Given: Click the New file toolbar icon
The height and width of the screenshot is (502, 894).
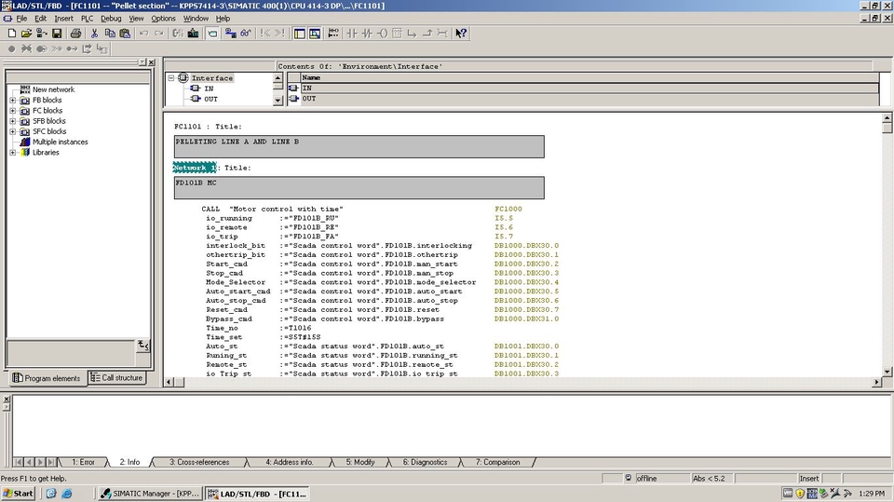Looking at the screenshot, I should coord(11,34).
